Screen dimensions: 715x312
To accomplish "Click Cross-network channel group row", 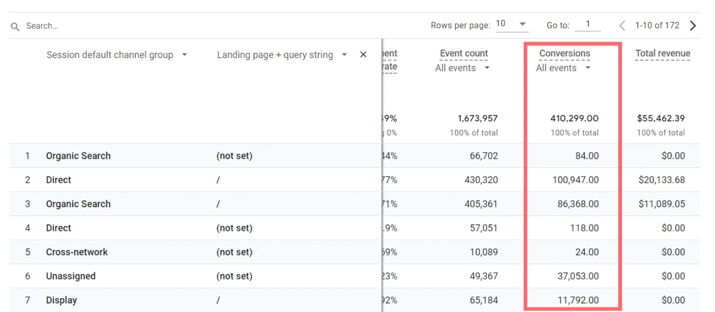I will tap(77, 252).
